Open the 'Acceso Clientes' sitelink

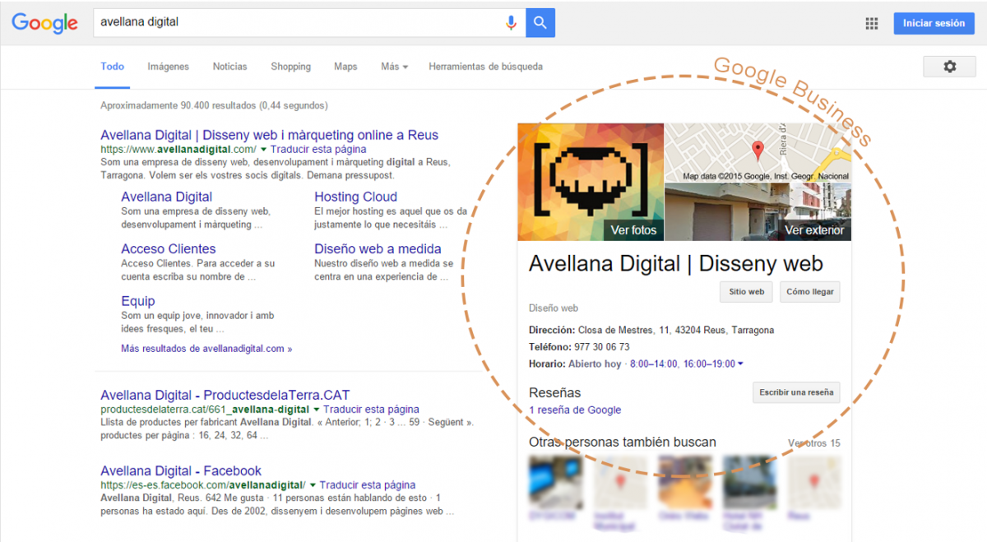[x=168, y=248]
